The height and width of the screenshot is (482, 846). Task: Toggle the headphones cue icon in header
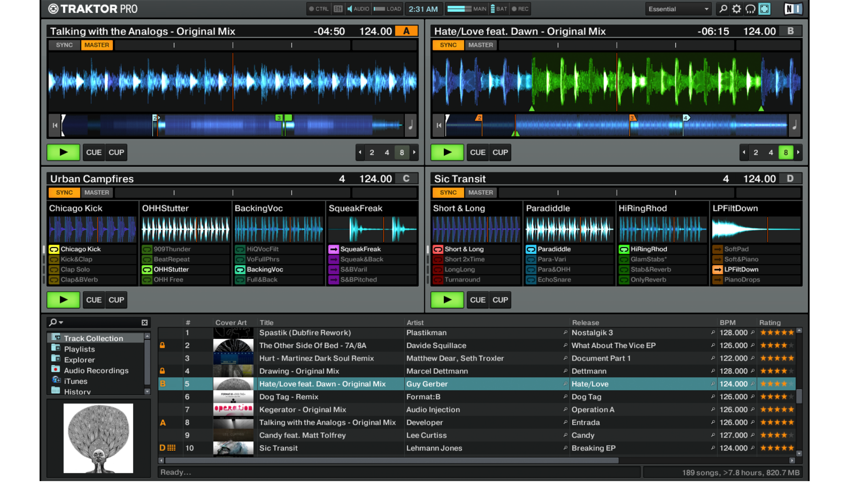tap(750, 9)
